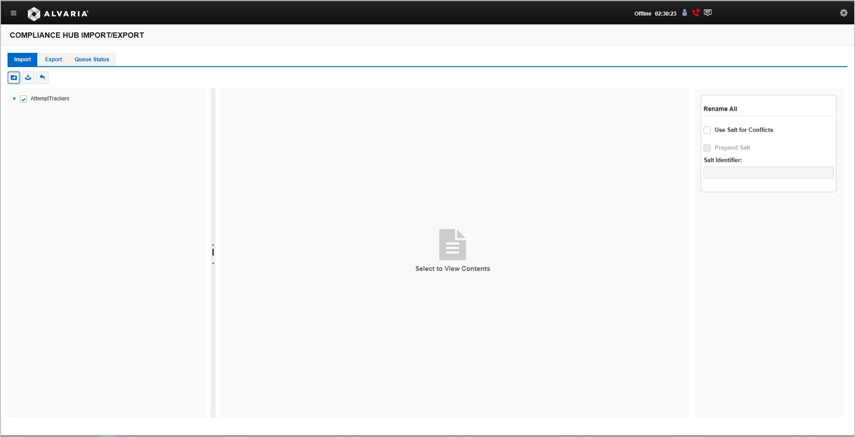Uncheck the AttemptTrackers checkbox
855x437 pixels.
pyautogui.click(x=23, y=99)
